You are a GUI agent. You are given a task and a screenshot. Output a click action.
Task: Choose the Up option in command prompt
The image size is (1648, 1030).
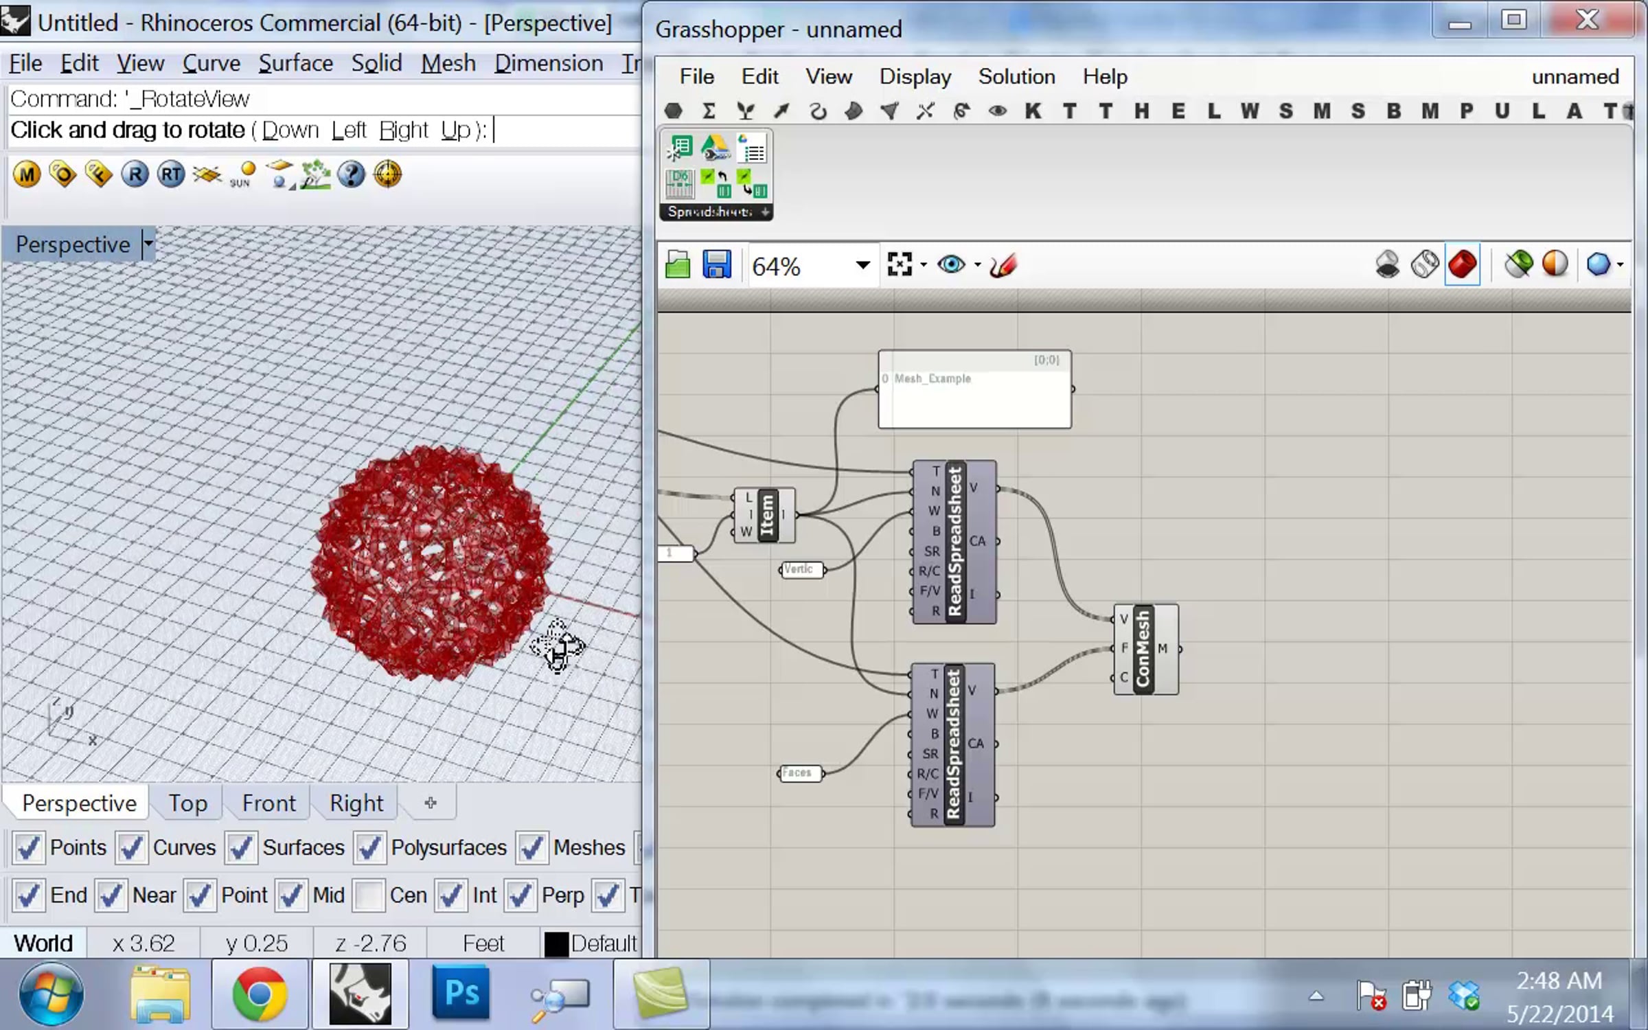pyautogui.click(x=455, y=130)
